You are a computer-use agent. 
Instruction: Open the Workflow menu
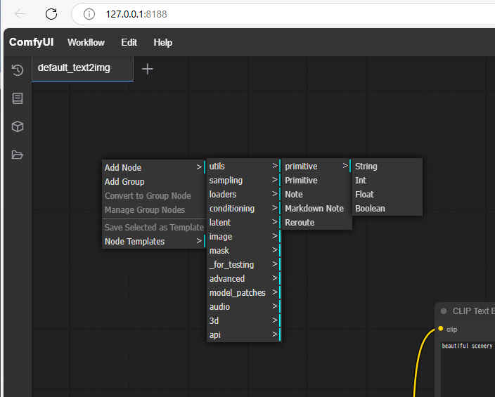86,42
